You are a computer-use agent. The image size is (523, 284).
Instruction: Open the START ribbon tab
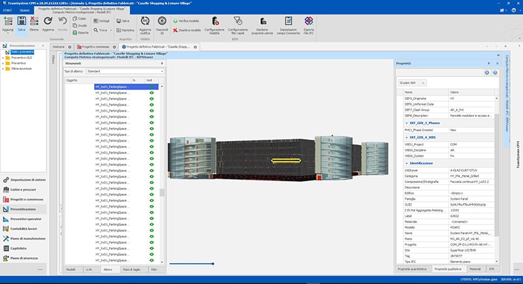(x=7, y=10)
